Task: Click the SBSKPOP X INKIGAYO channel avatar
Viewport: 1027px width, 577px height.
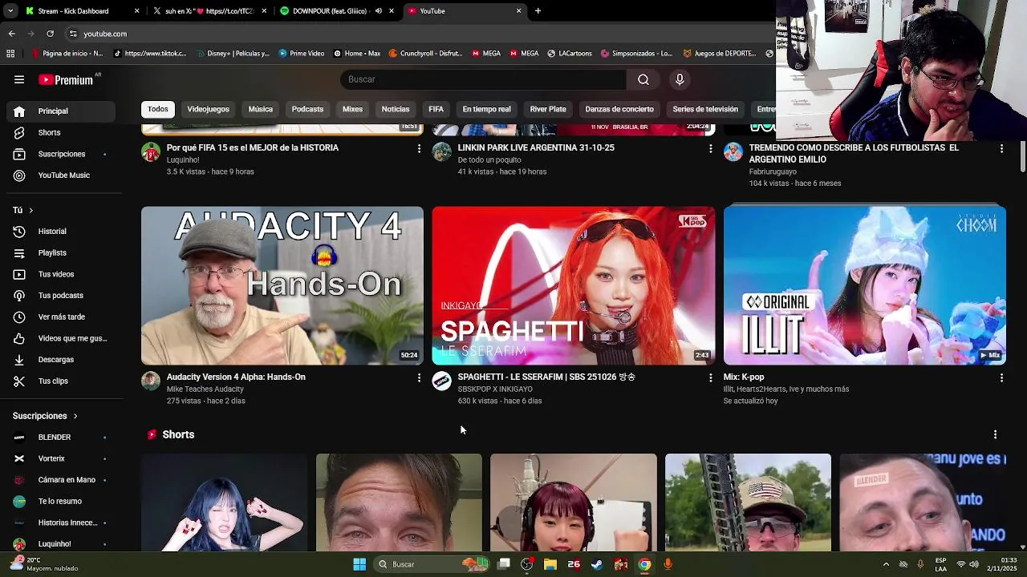Action: tap(442, 381)
